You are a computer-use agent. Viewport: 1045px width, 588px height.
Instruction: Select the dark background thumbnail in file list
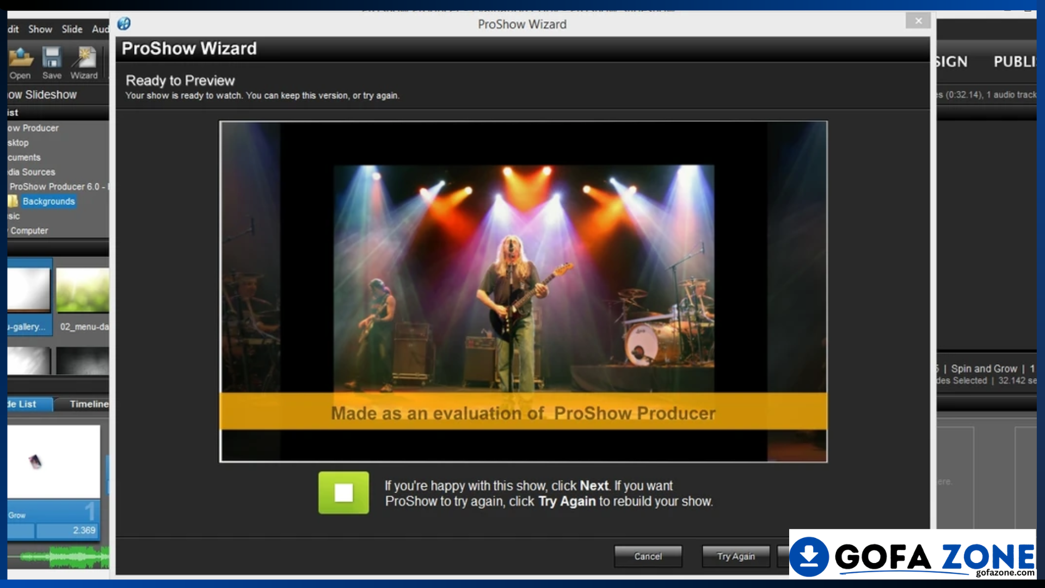point(83,361)
